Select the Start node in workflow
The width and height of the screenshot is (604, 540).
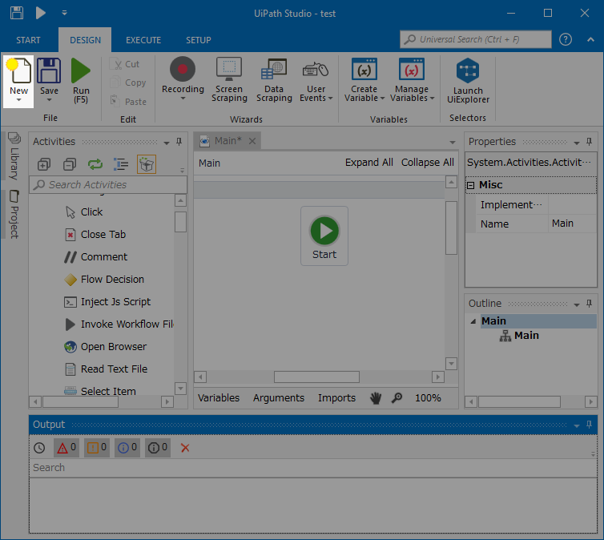click(x=324, y=236)
